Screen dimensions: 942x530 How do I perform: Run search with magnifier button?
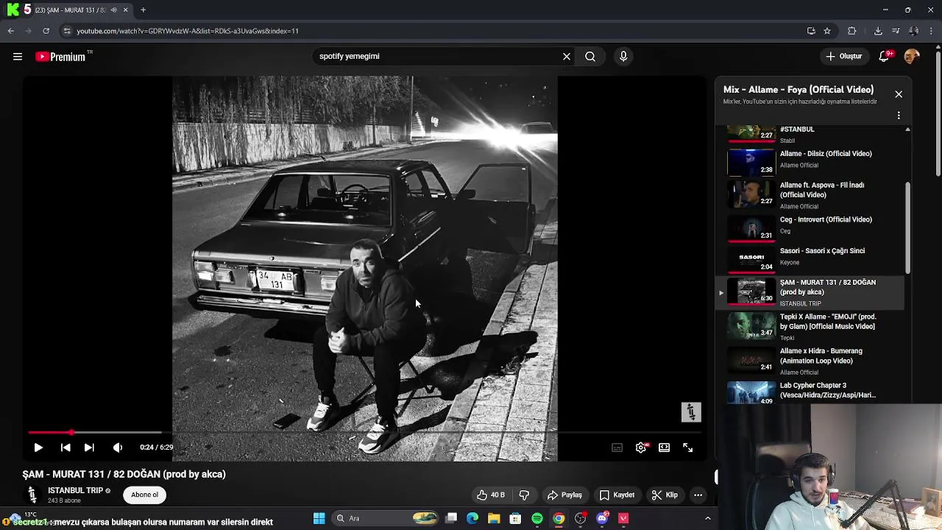point(590,56)
